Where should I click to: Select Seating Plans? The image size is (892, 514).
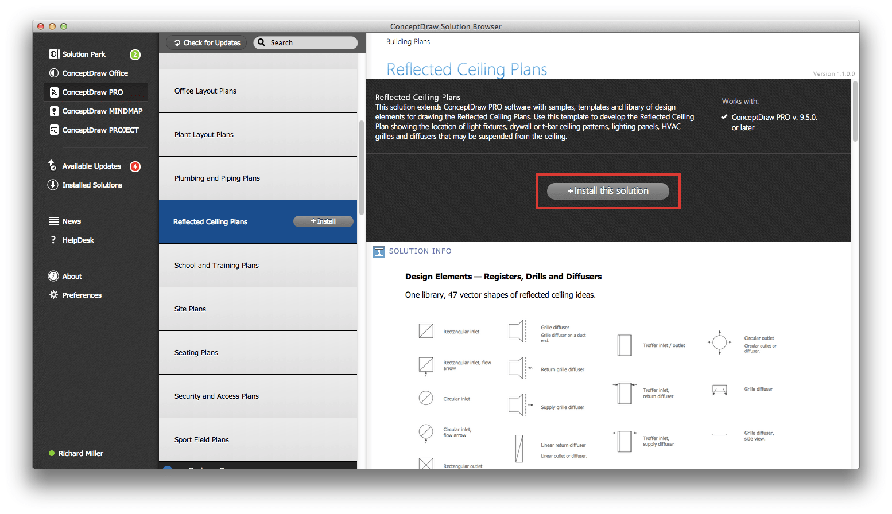tap(258, 352)
